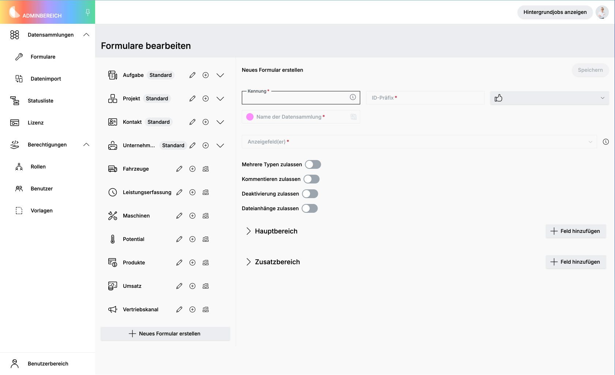Open the thumbs-up icon dropdown

[549, 98]
